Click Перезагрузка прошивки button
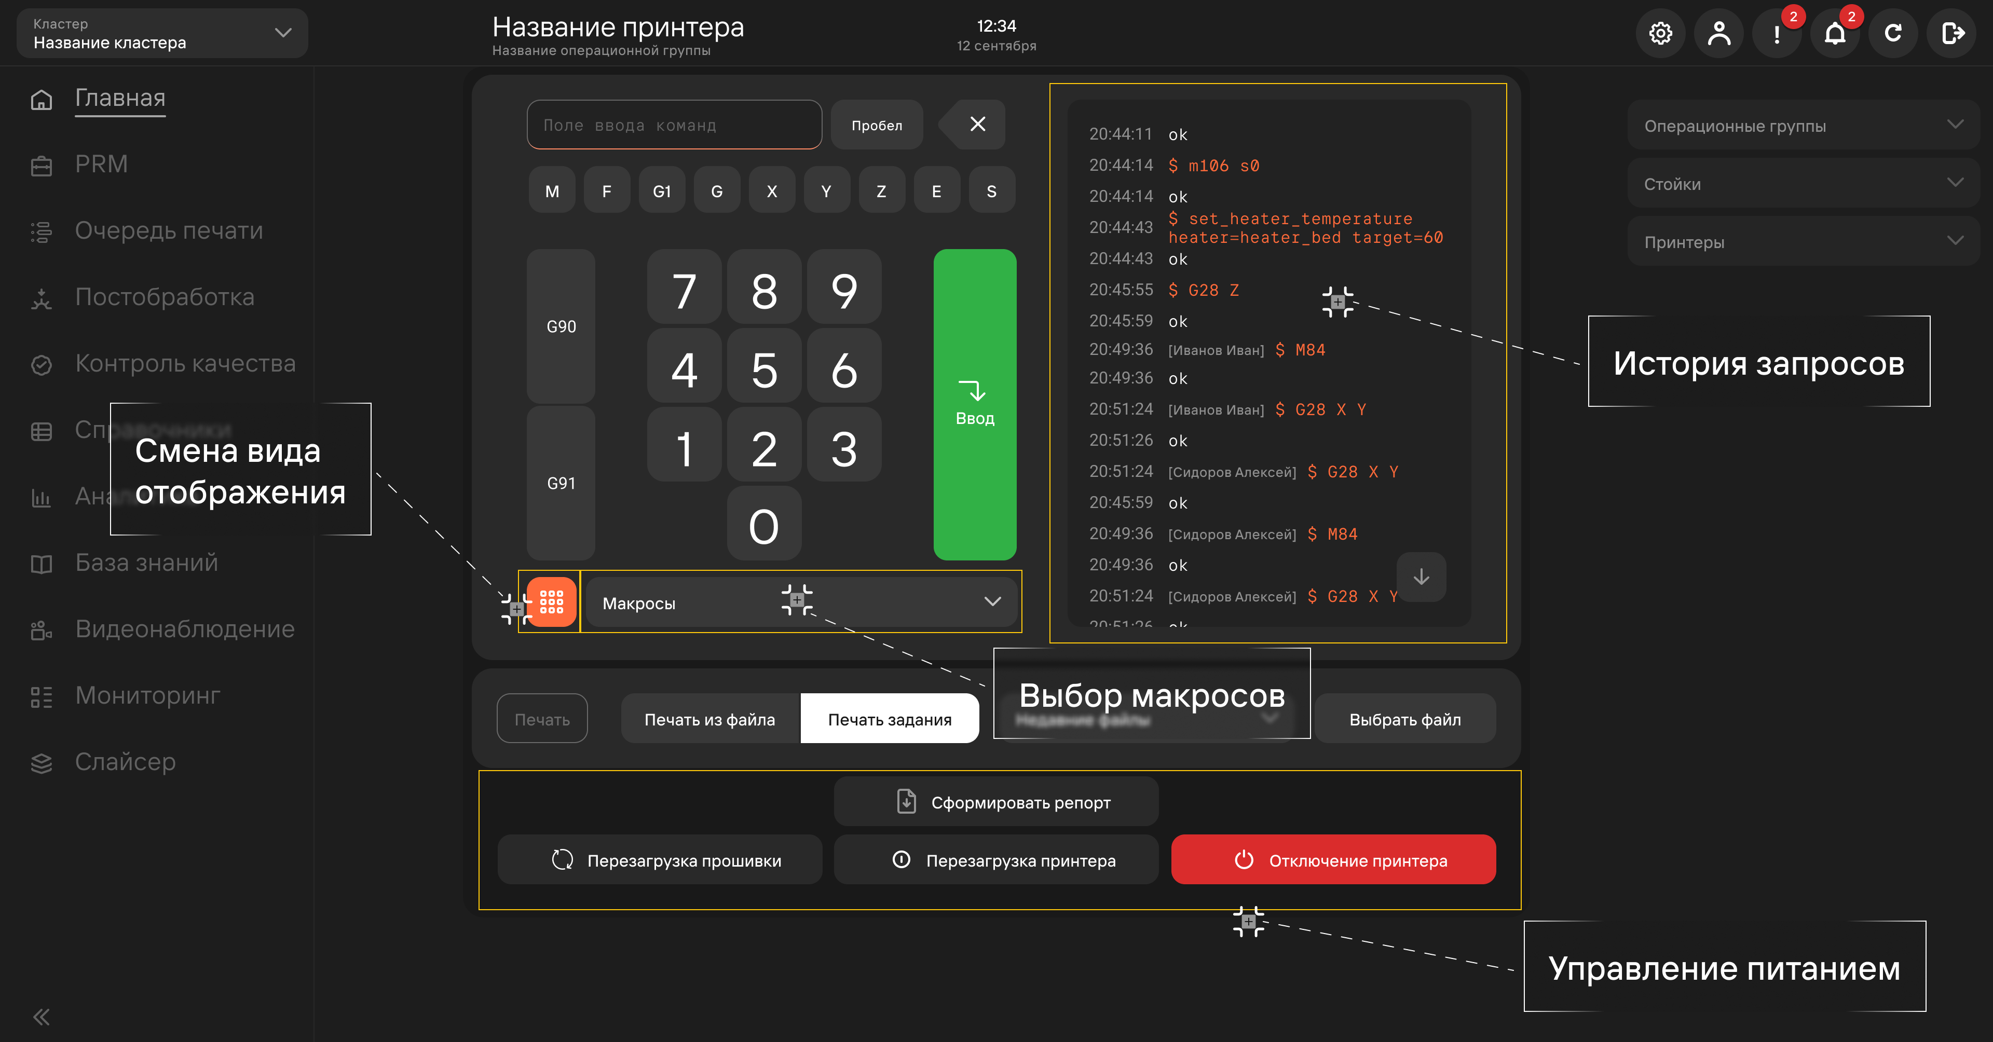The width and height of the screenshot is (1993, 1042). [x=660, y=859]
